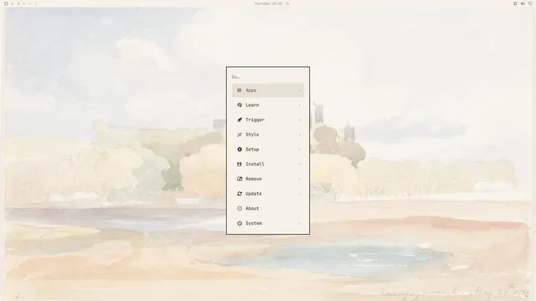Click the Update refresh-arrows icon
The height and width of the screenshot is (301, 536).
pos(240,193)
